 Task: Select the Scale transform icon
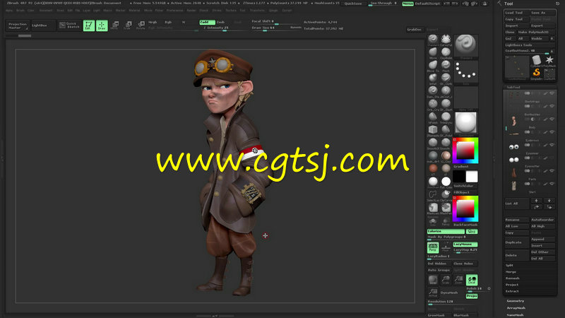(128, 25)
